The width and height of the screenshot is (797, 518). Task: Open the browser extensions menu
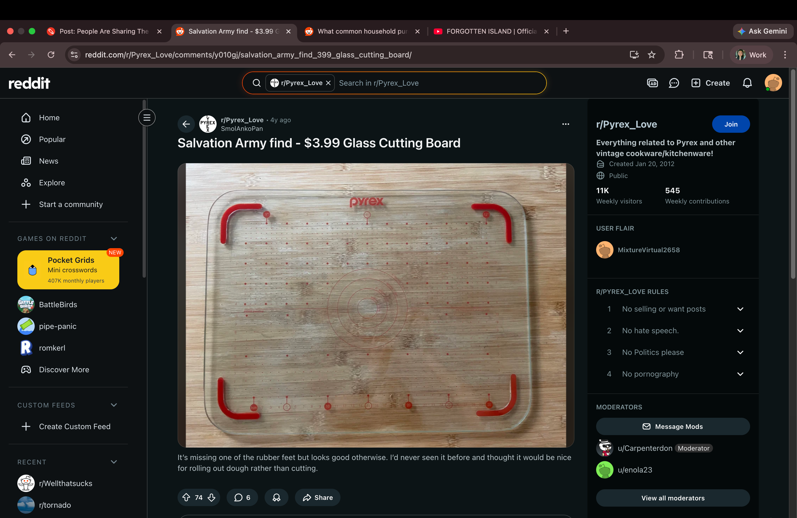[679, 55]
